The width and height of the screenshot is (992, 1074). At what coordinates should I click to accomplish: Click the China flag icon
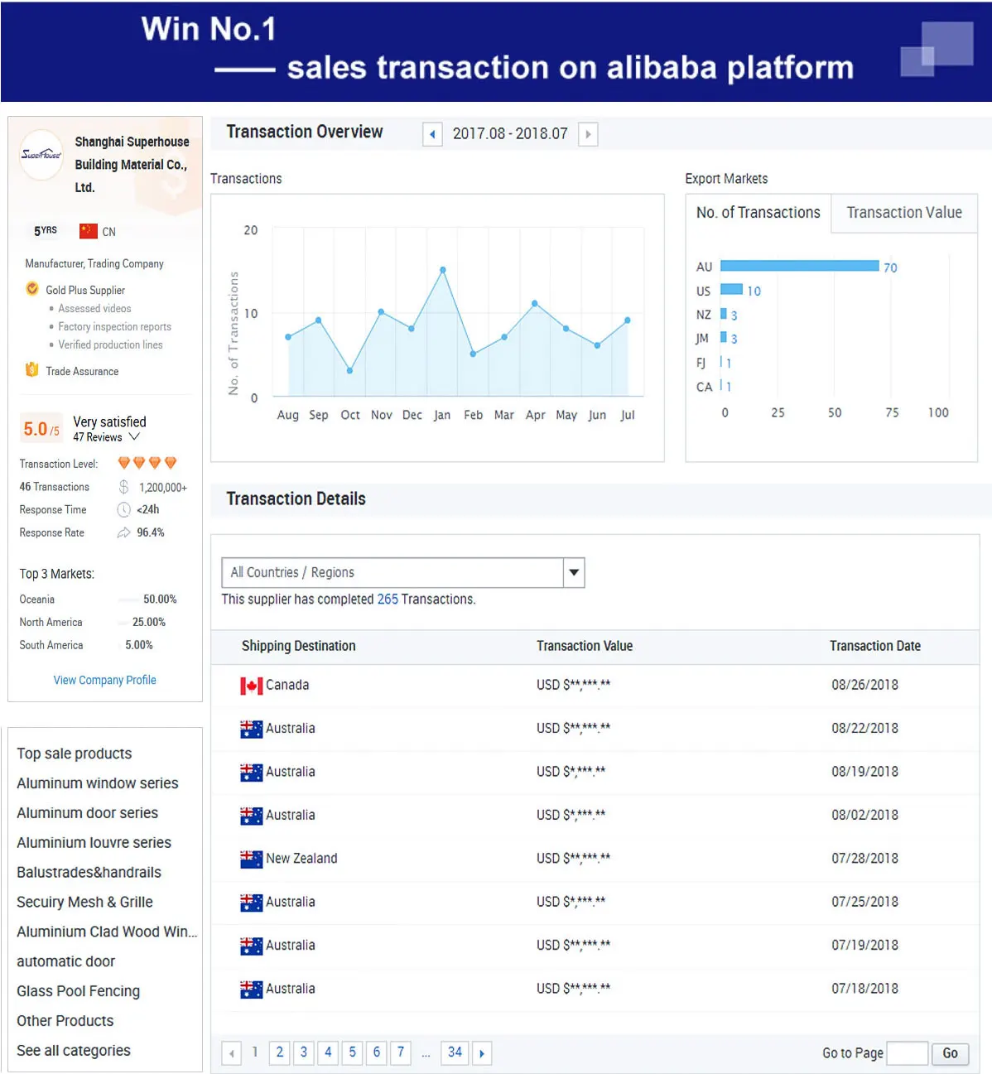click(x=89, y=231)
